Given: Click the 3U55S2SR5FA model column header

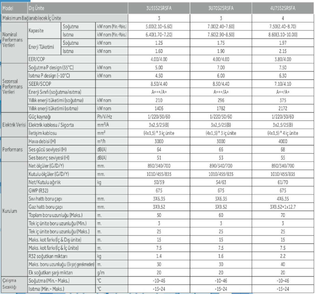Looking at the screenshot, I should [160, 7].
